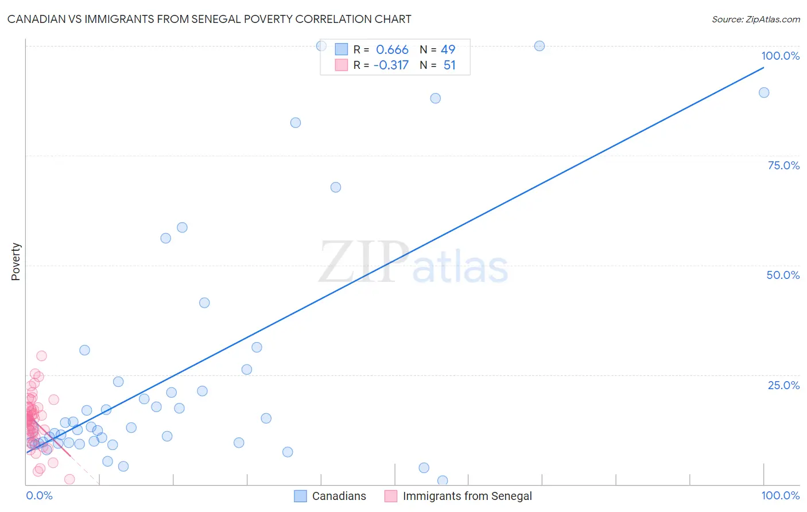Click the chart title text
The height and width of the screenshot is (512, 807).
point(209,19)
